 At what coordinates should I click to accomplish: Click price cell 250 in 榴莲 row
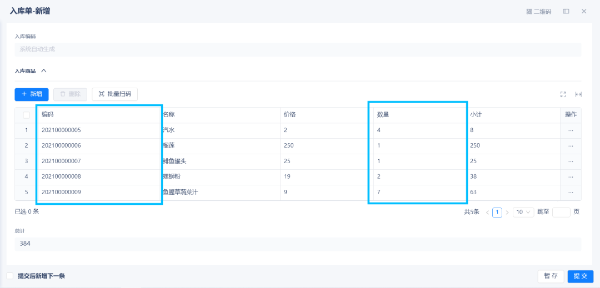tap(327, 146)
